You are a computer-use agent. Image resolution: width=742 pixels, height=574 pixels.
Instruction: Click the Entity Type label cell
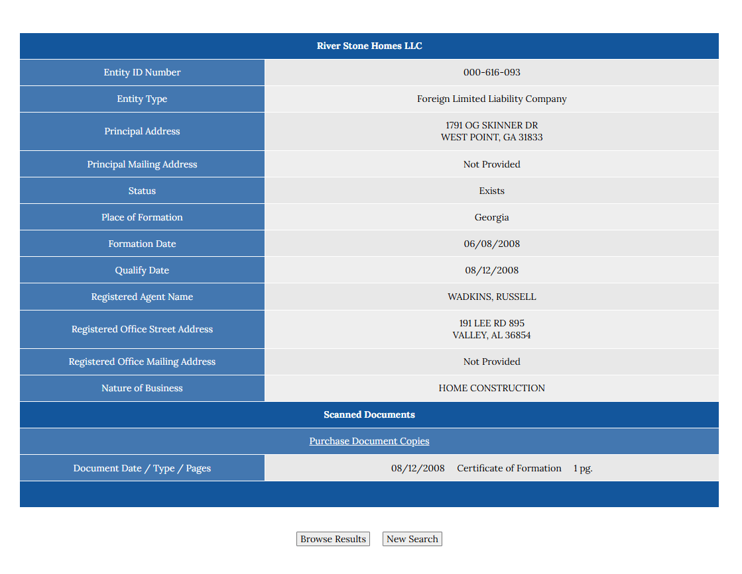pos(142,99)
